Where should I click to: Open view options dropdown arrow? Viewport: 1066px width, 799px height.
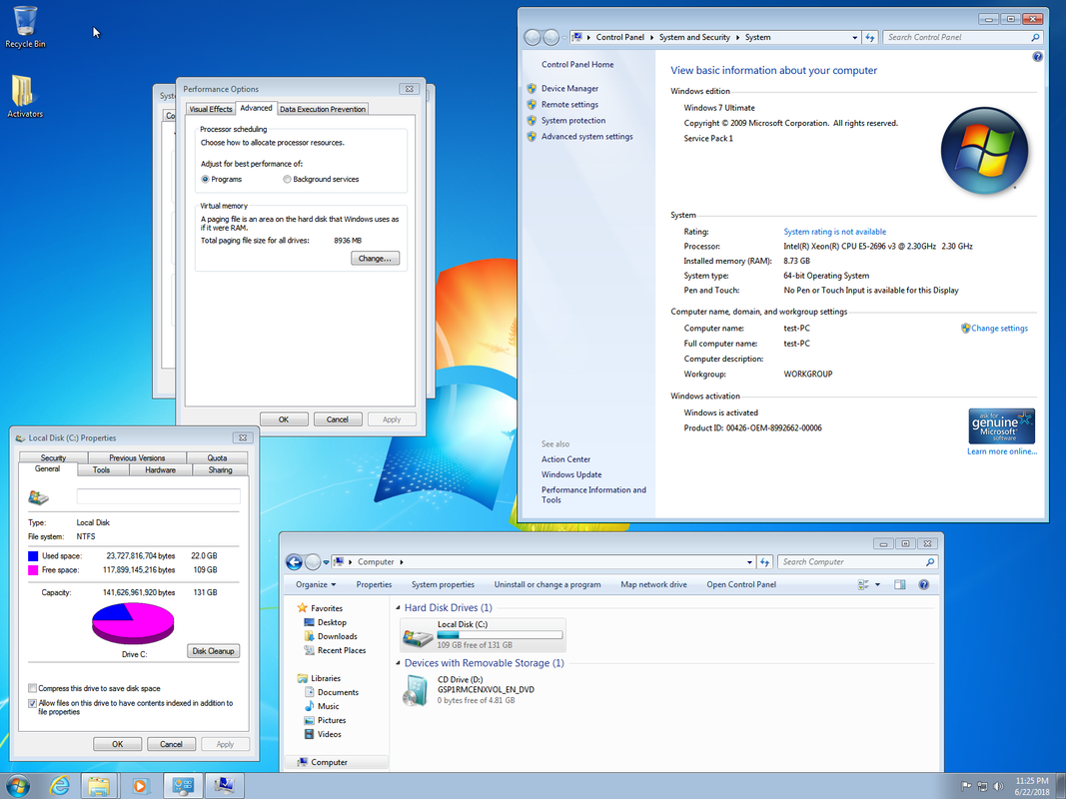[x=878, y=584]
